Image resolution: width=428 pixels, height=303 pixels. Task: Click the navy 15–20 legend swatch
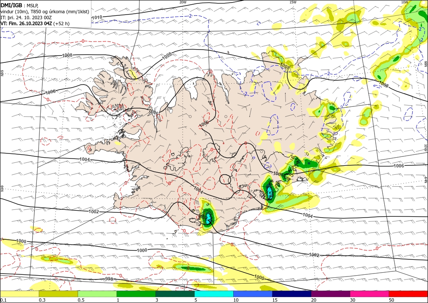[292, 294]
